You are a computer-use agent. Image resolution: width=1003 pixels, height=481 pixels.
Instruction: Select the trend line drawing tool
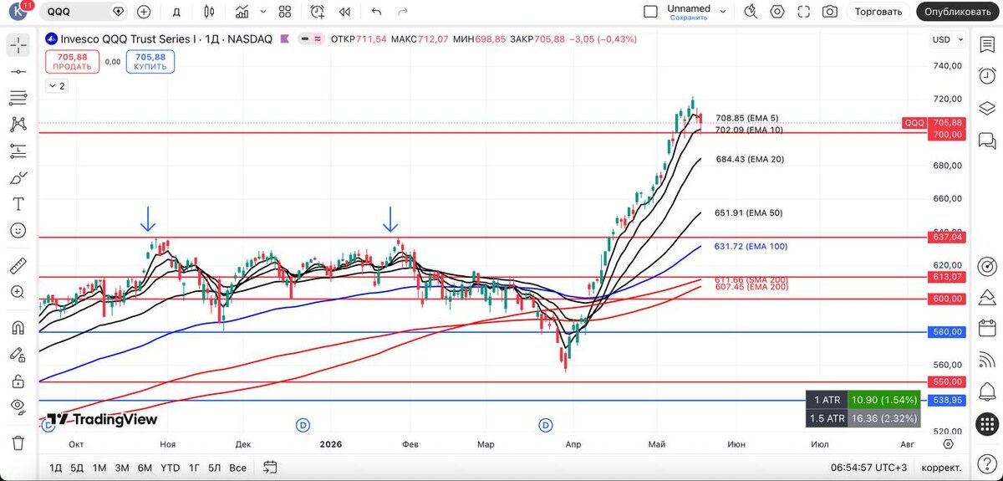(18, 72)
